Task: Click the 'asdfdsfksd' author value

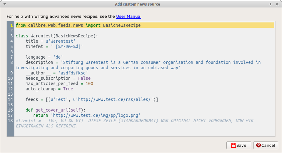Action: point(70,73)
